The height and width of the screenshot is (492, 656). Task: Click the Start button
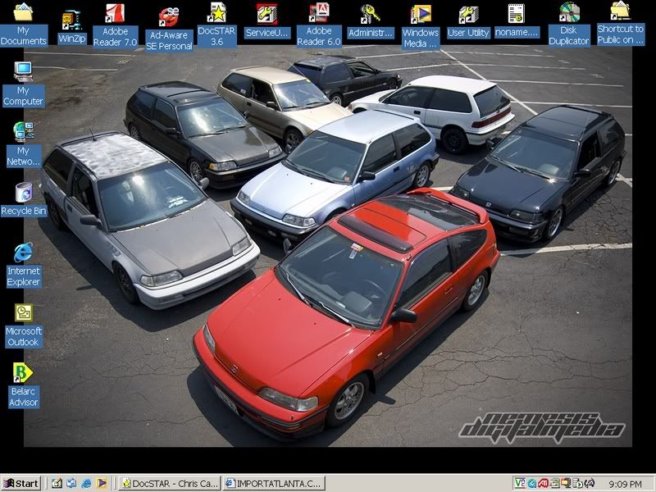[x=21, y=483]
